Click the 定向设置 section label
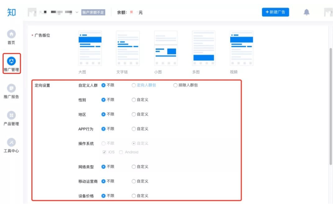This screenshot has width=333, height=217. point(42,85)
